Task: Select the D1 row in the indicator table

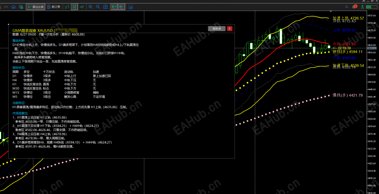Action: click(62, 76)
